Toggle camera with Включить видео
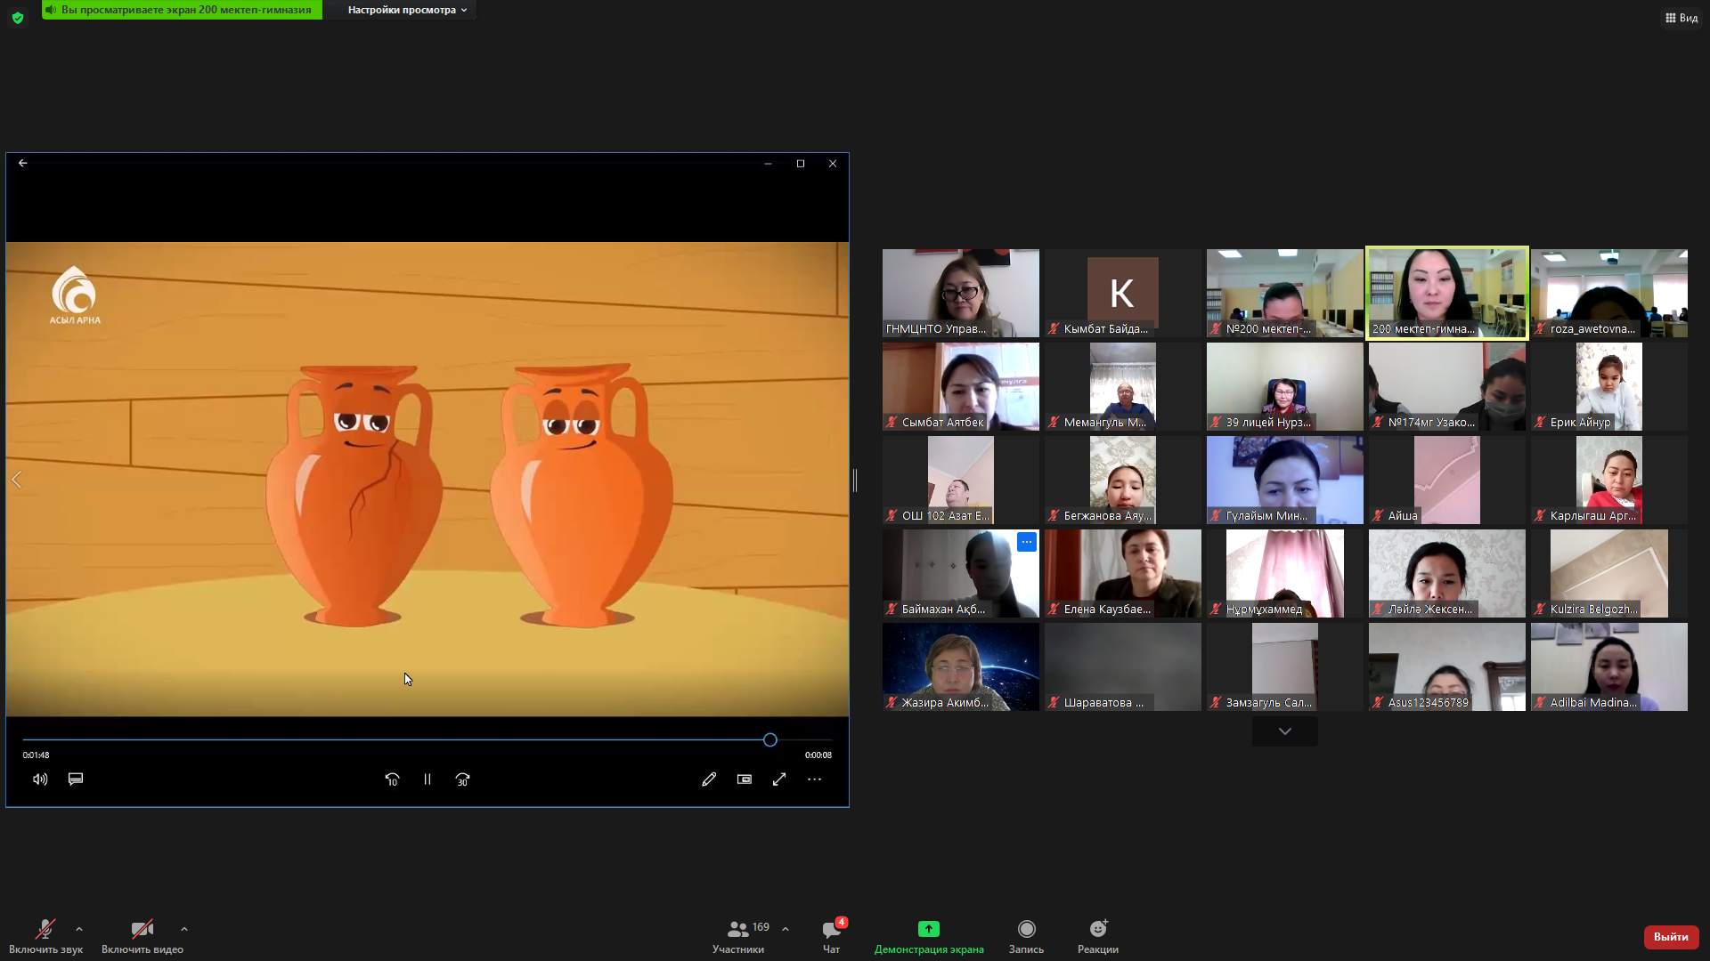1710x961 pixels. (x=142, y=931)
